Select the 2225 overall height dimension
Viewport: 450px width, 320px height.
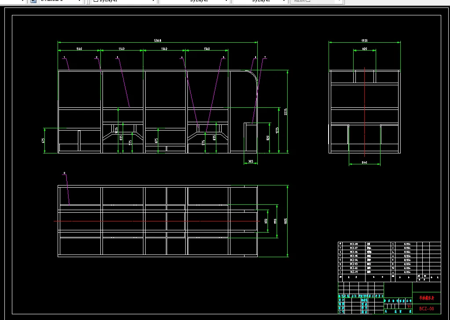(285, 112)
